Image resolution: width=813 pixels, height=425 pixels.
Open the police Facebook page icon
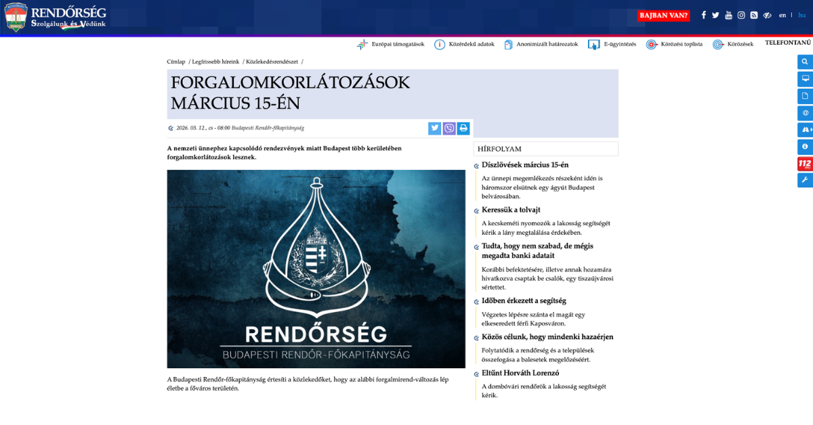703,16
